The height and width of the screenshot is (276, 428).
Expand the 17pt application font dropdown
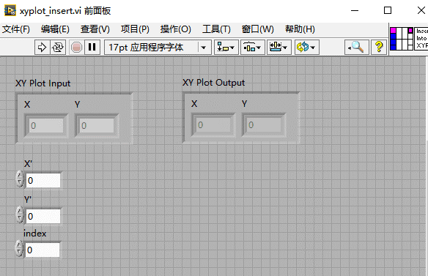(x=203, y=48)
